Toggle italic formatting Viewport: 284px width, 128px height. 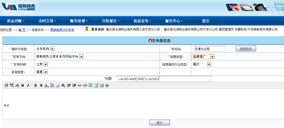[28, 85]
